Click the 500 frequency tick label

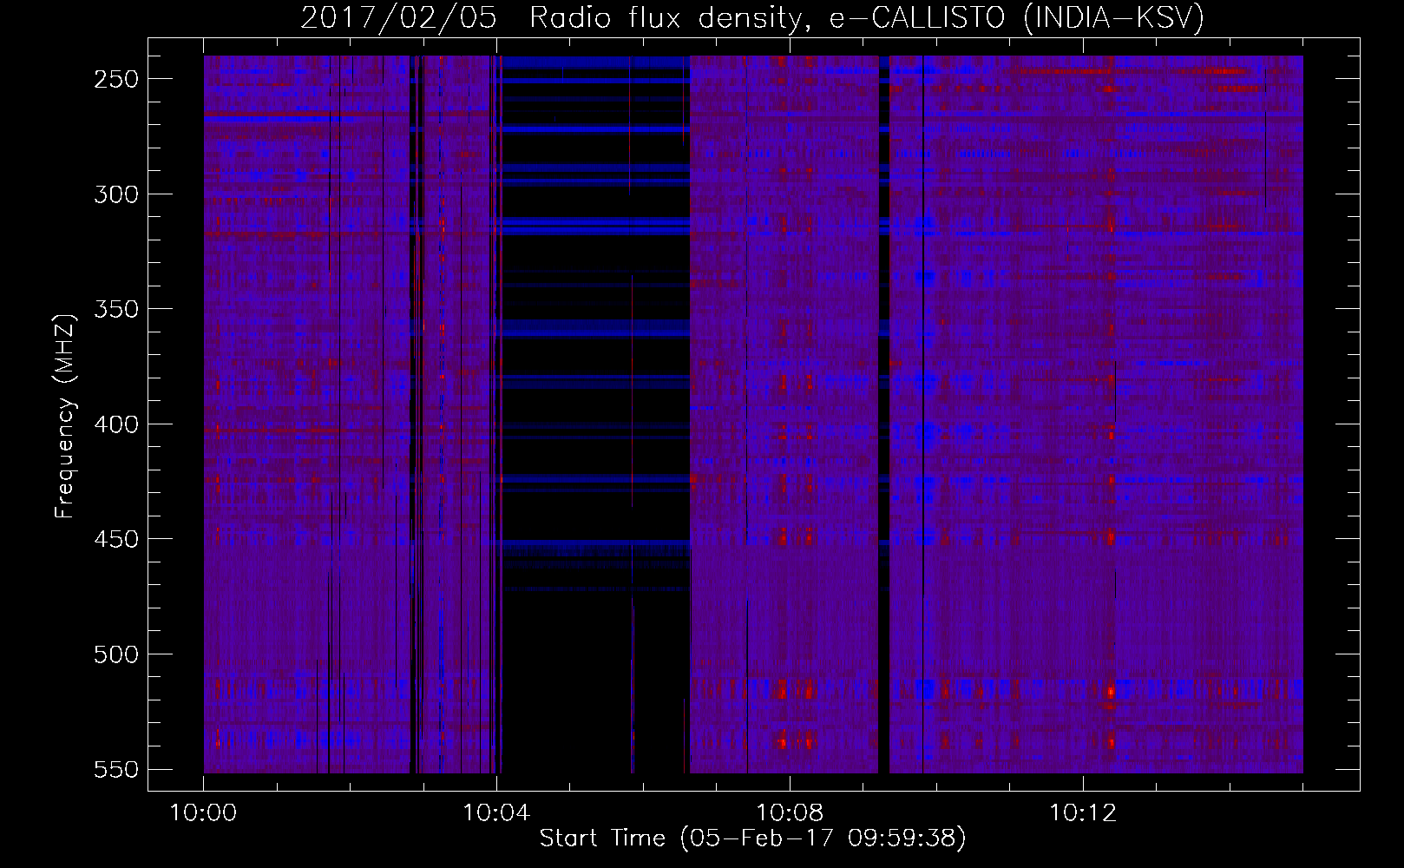pyautogui.click(x=116, y=654)
